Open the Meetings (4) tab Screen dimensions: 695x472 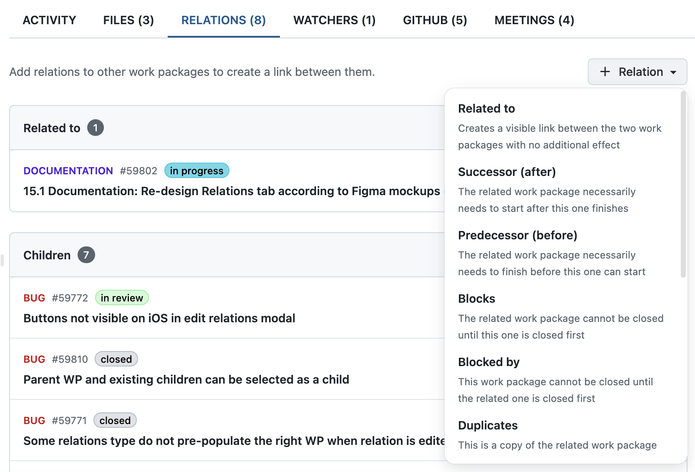pos(534,20)
